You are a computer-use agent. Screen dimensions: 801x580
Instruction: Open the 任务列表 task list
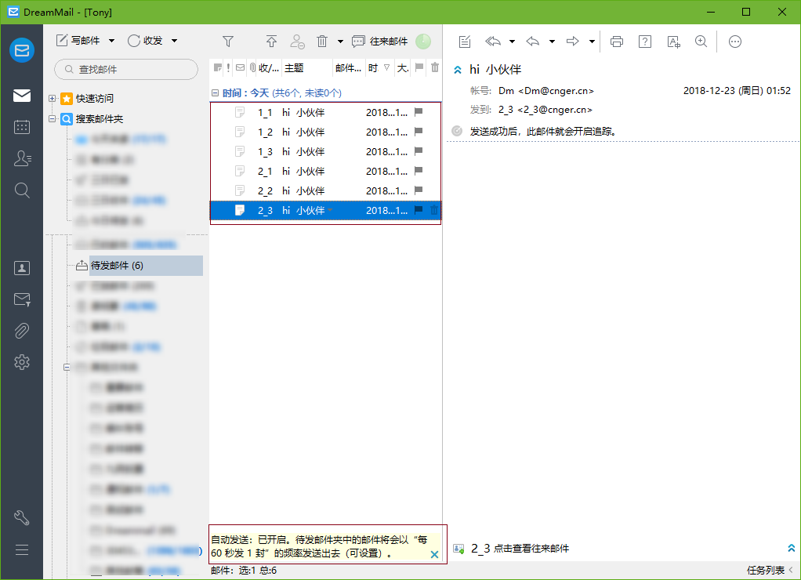pyautogui.click(x=765, y=571)
